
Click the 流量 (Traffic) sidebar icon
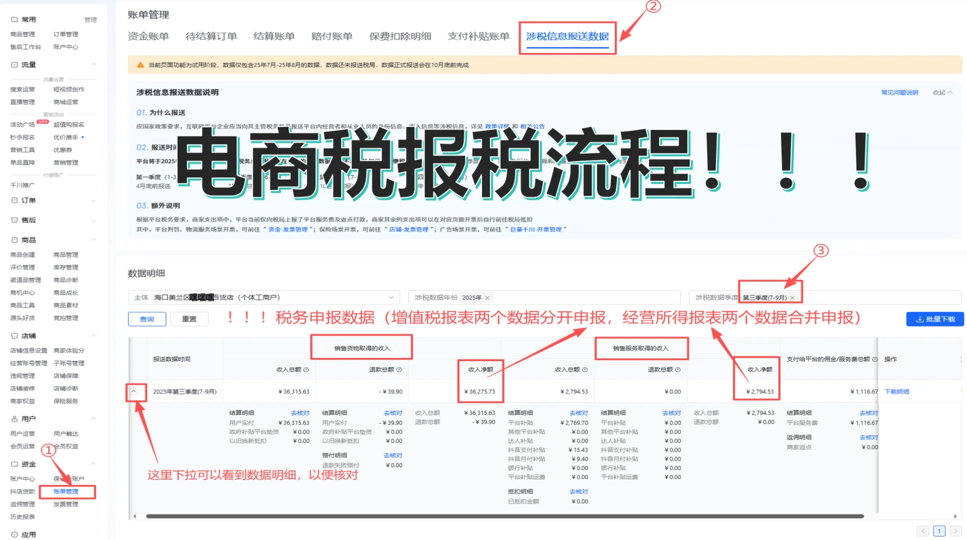[13, 64]
